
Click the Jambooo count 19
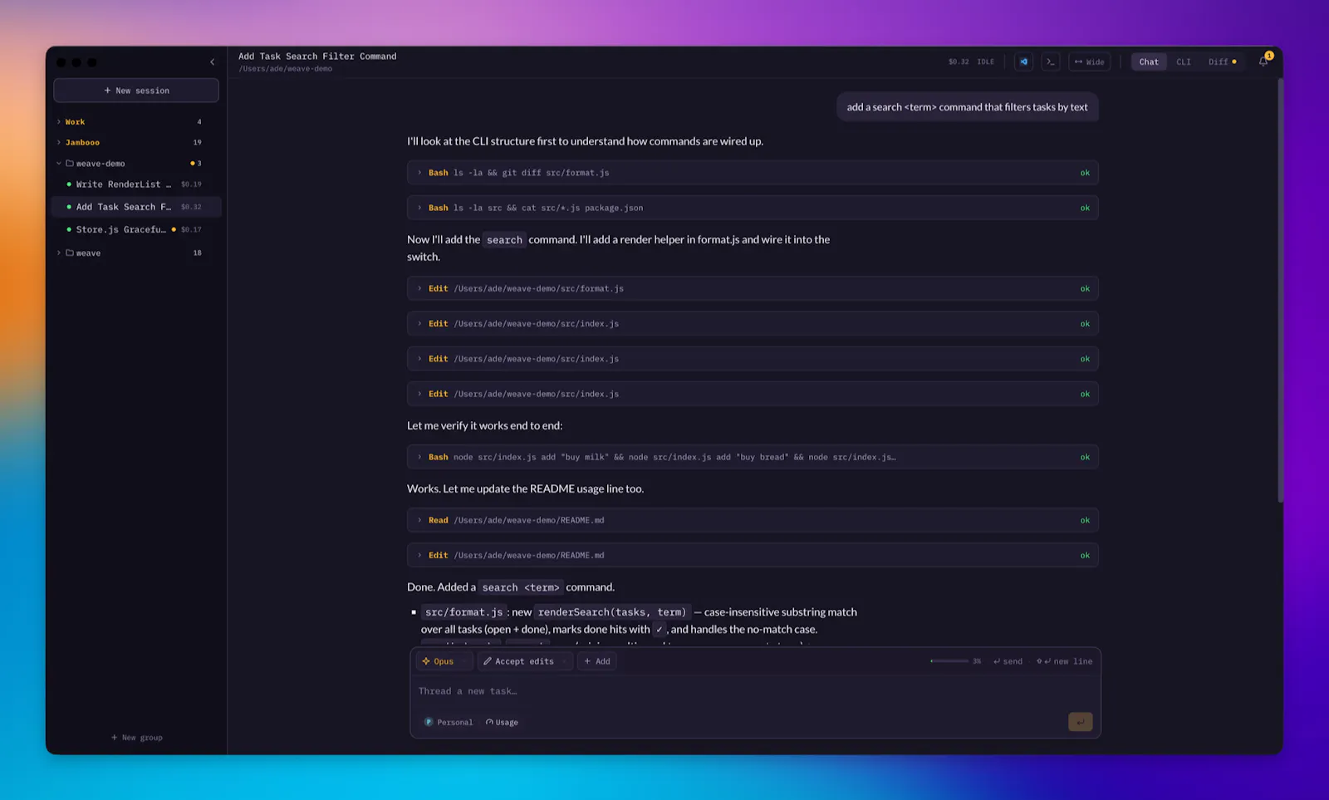(198, 143)
